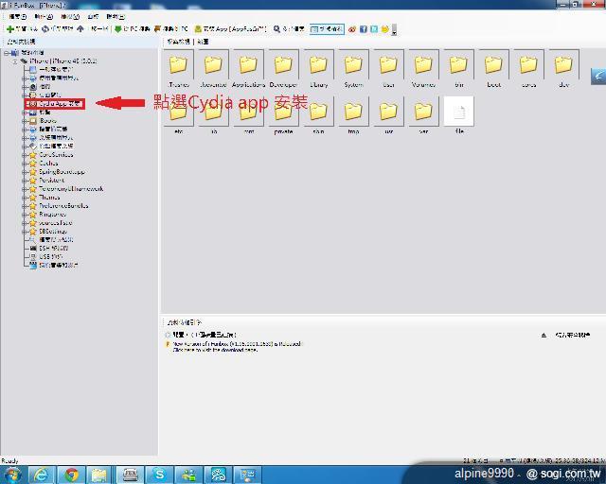Open the sbin folder icon

(318, 112)
